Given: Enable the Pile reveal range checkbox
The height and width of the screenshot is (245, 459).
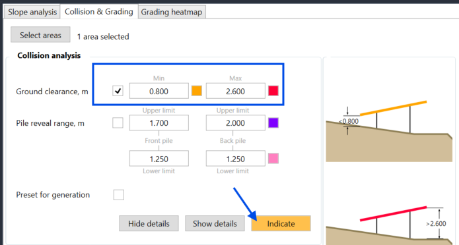Looking at the screenshot, I should click(118, 122).
